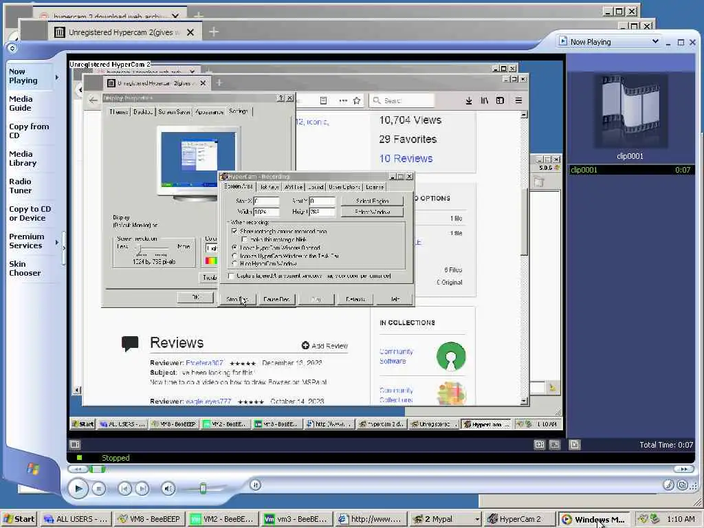Expand the 2 Mypal taskbar group arrow
This screenshot has height=528, width=704.
(476, 520)
